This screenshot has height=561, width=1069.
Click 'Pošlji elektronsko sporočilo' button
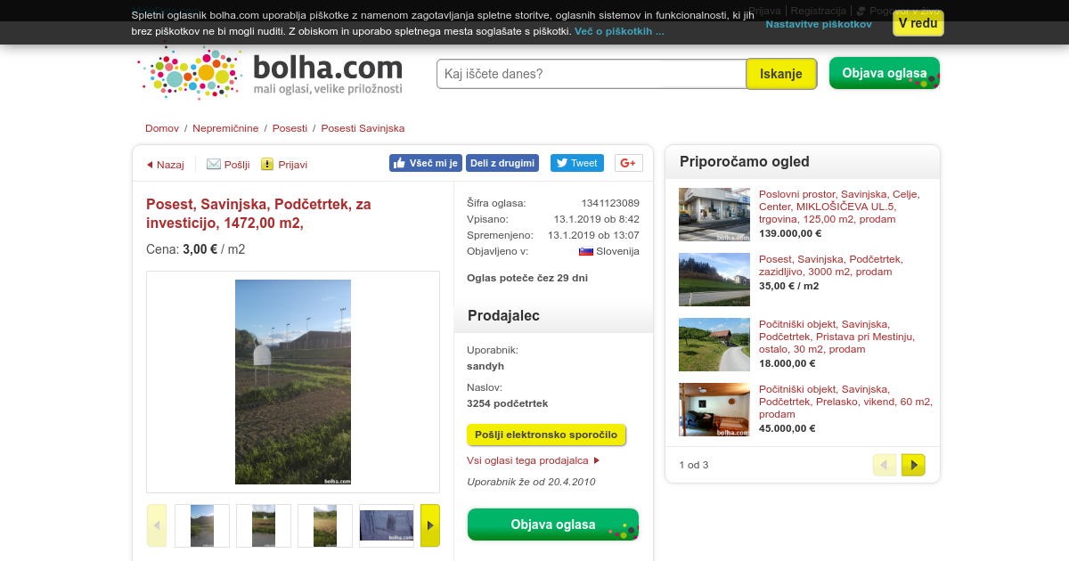point(546,435)
